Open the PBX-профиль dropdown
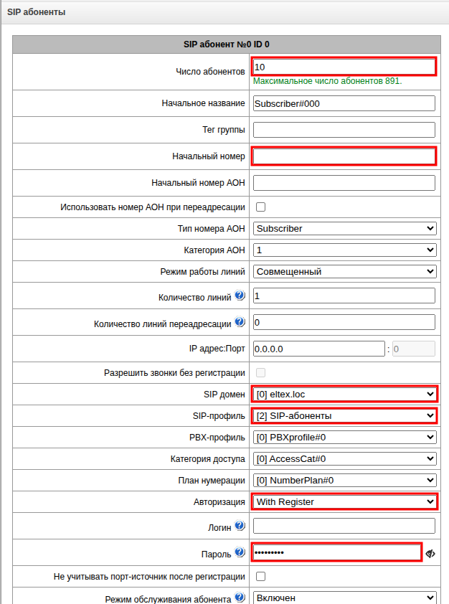The image size is (449, 604). 344,437
